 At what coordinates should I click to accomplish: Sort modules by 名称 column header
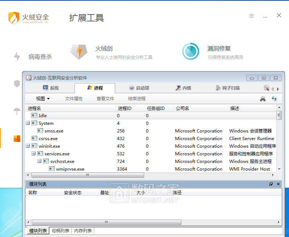[x=43, y=193]
